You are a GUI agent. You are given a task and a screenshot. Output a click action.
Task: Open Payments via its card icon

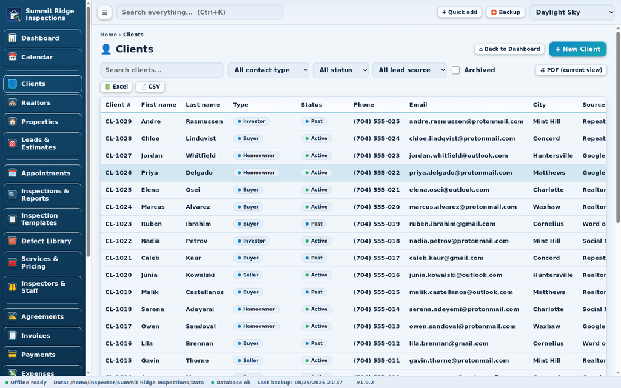point(13,355)
